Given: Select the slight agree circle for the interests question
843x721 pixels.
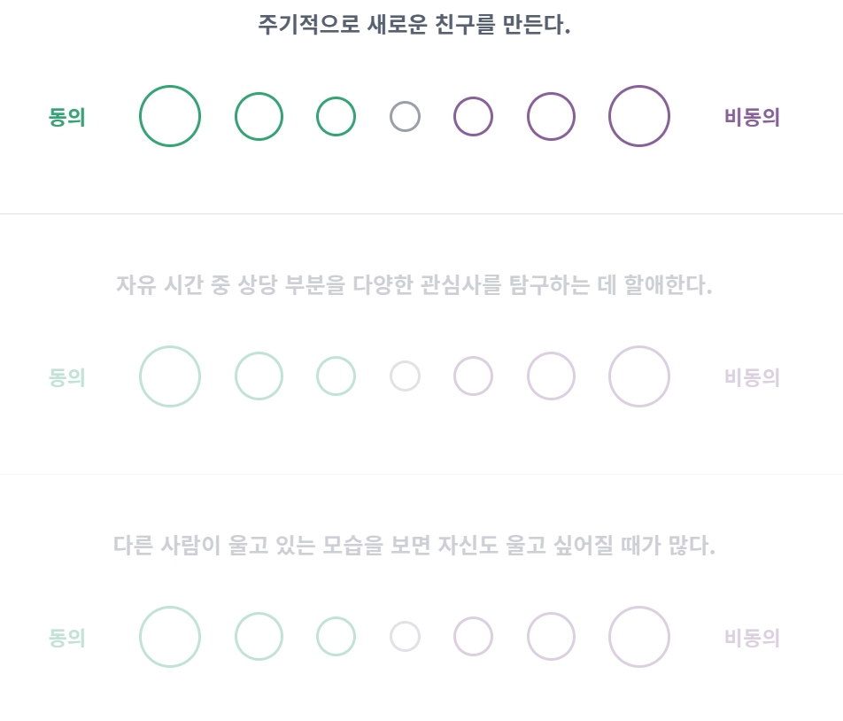Looking at the screenshot, I should (336, 376).
